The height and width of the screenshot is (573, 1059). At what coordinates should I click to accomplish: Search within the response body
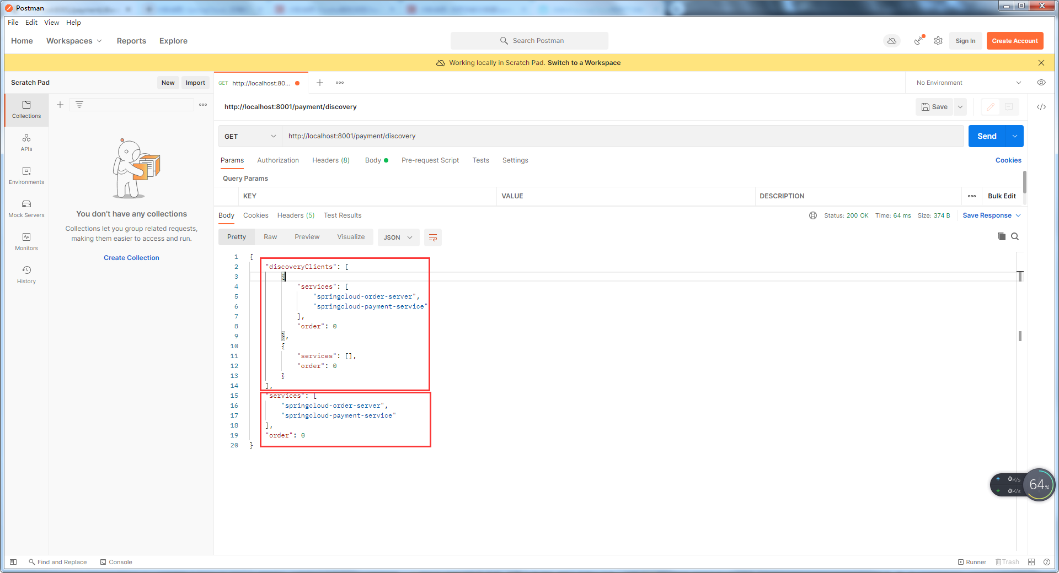[1015, 237]
